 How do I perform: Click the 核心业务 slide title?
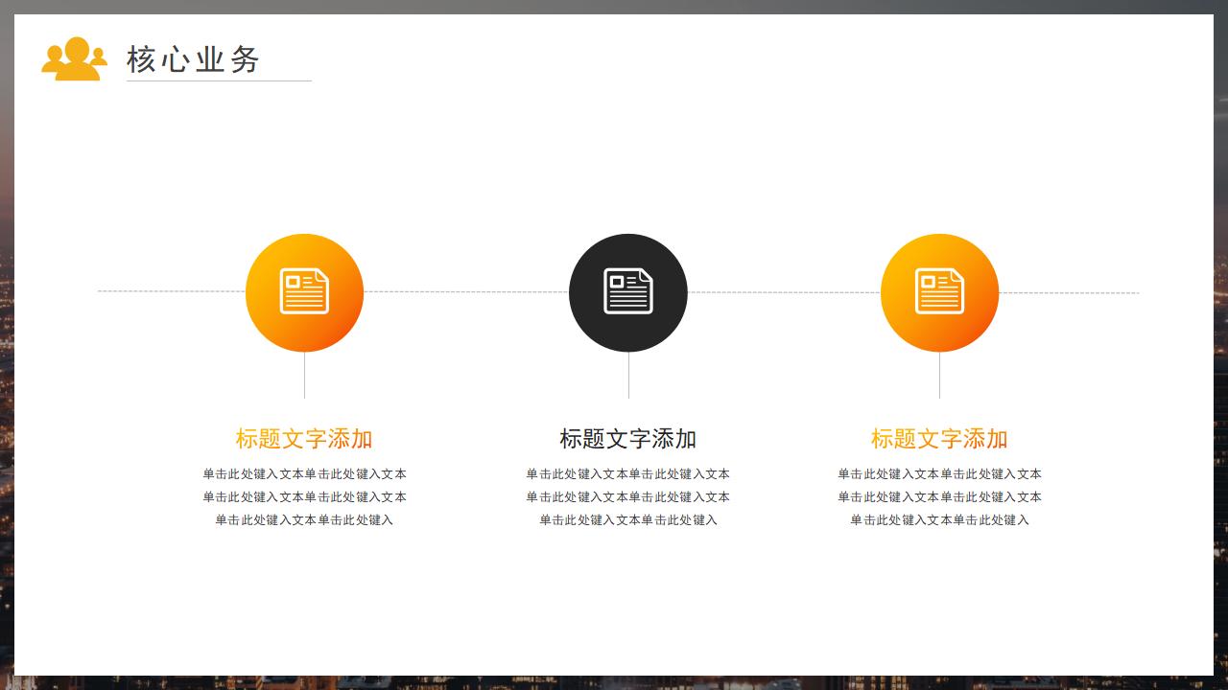pyautogui.click(x=194, y=59)
